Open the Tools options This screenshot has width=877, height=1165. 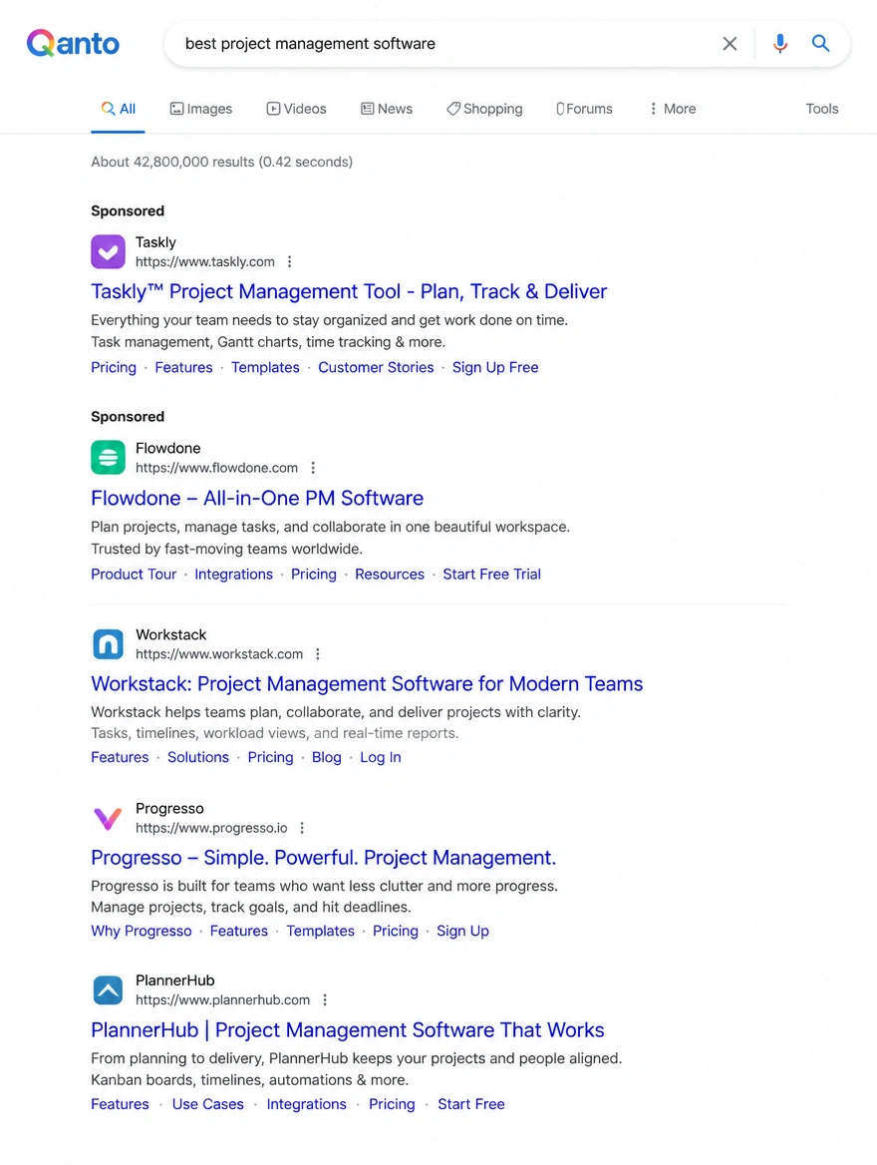point(822,109)
